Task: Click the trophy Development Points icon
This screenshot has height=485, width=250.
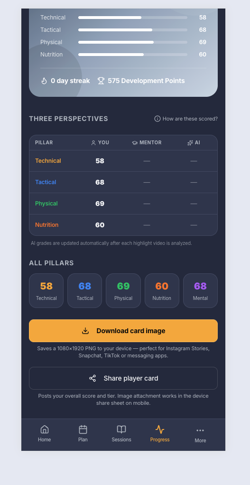Action: point(101,81)
